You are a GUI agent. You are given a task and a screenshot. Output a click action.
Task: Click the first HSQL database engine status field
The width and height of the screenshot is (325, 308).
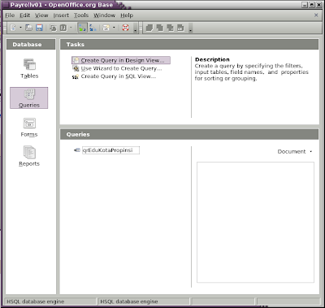(50, 301)
